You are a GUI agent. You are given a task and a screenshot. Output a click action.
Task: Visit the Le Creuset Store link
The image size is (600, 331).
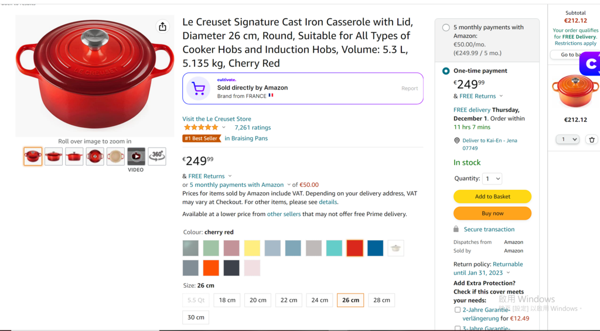(x=217, y=118)
